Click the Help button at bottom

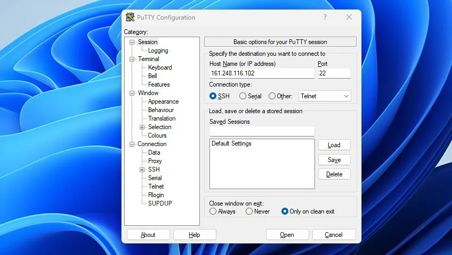click(195, 235)
